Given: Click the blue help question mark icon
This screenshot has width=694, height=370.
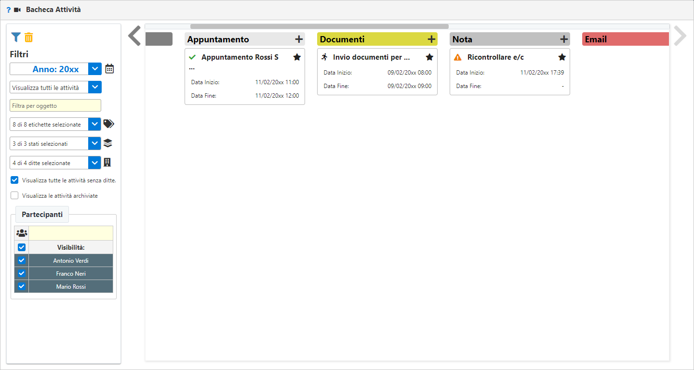Looking at the screenshot, I should click(x=9, y=10).
